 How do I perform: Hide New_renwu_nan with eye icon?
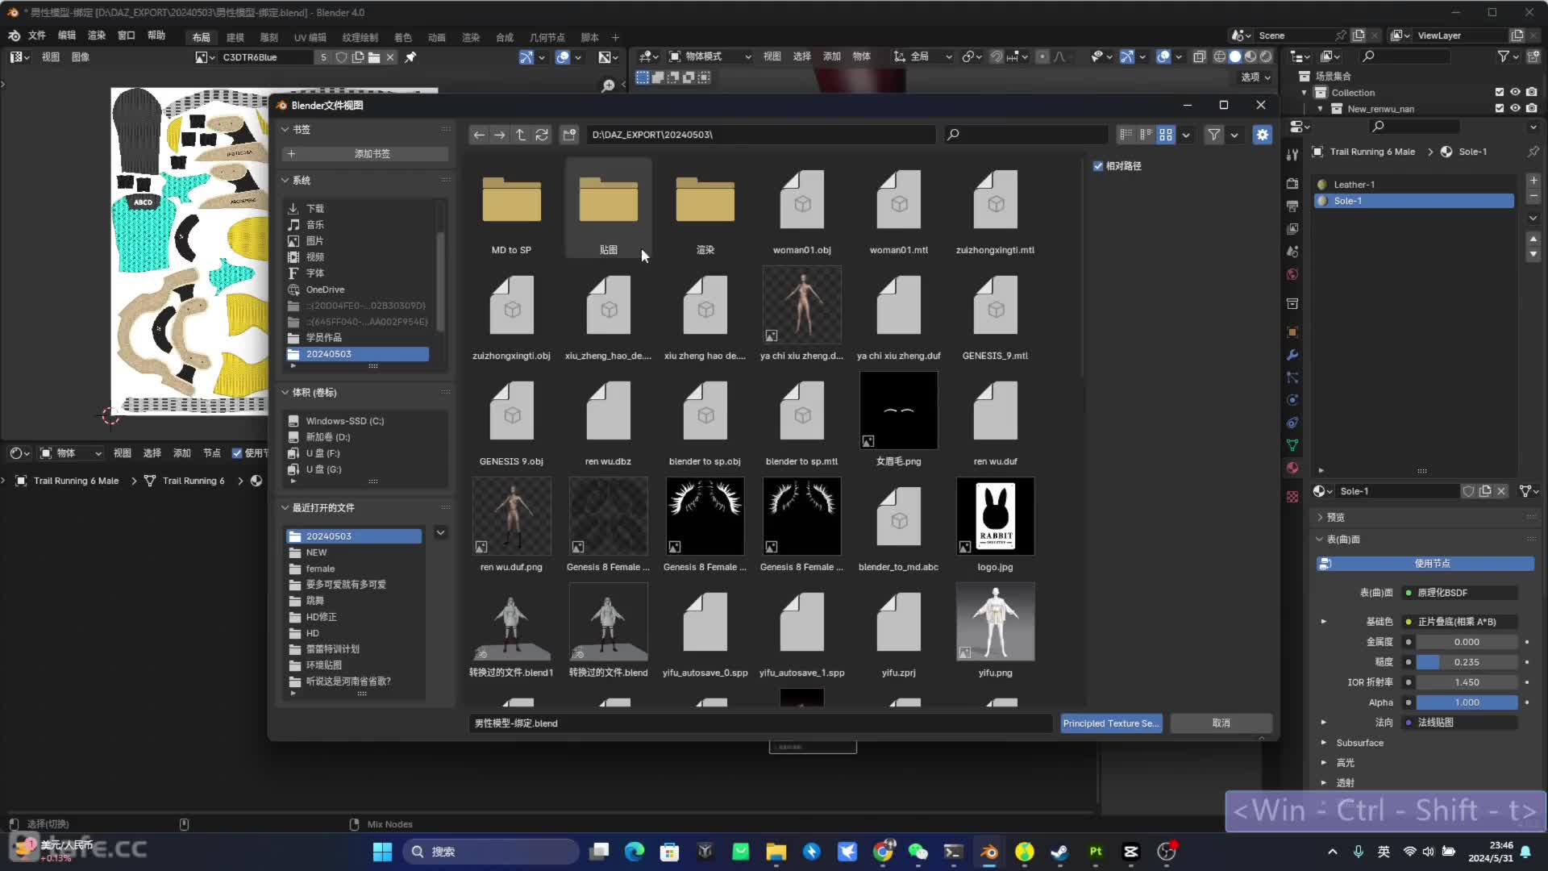click(1516, 109)
